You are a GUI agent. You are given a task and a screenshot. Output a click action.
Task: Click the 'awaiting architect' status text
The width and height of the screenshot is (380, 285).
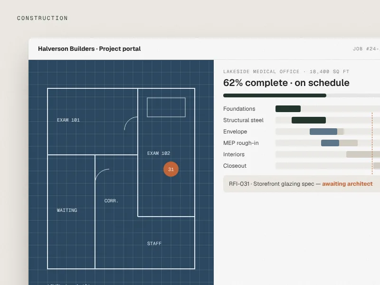coord(347,184)
